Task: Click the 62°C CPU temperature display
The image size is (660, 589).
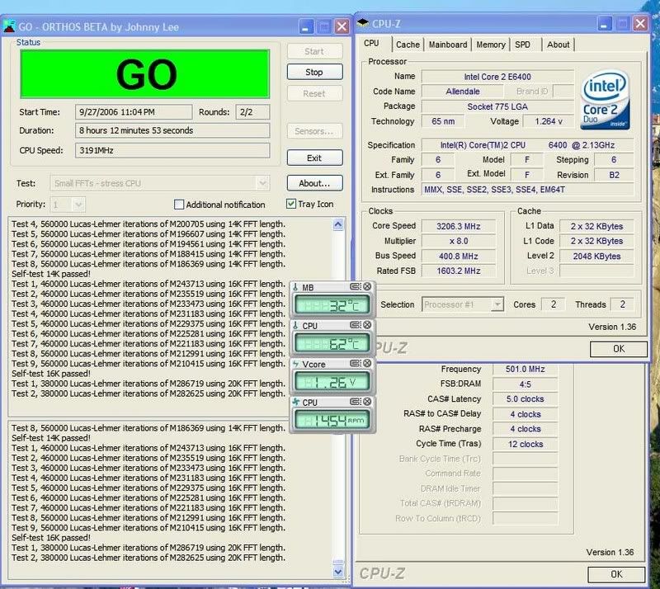Action: click(332, 343)
